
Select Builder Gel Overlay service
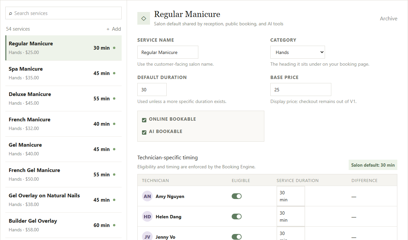[63, 225]
